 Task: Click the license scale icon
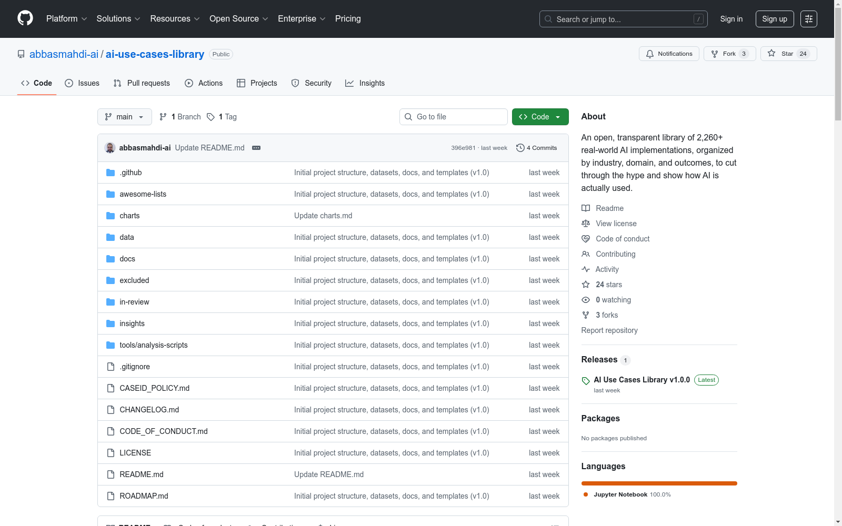click(x=586, y=224)
